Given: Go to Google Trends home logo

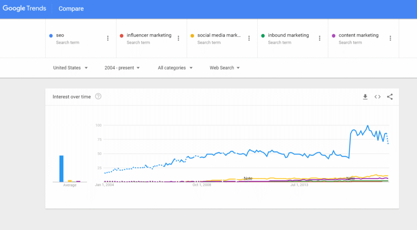Looking at the screenshot, I should [x=24, y=9].
